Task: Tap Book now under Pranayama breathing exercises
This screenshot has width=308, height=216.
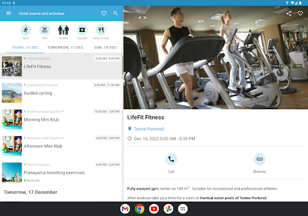Action: coord(33,181)
